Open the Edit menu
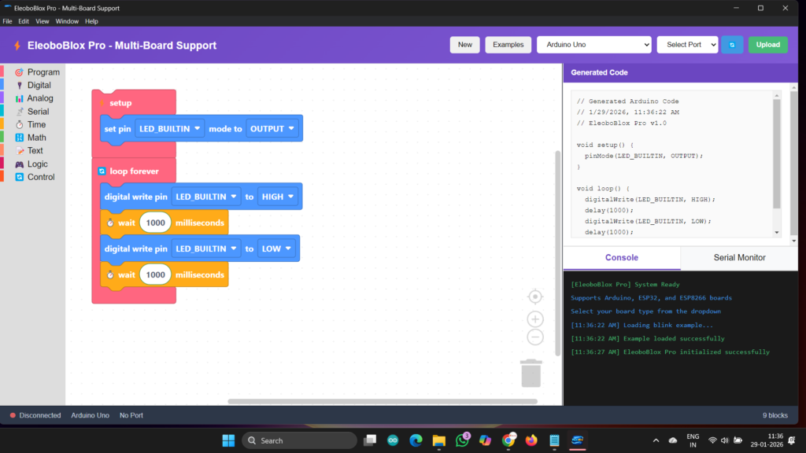Viewport: 806px width, 453px height. tap(24, 21)
